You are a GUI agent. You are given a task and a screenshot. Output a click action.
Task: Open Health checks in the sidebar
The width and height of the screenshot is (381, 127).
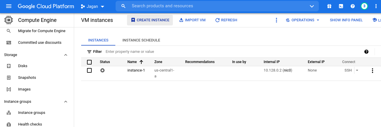tap(30, 124)
